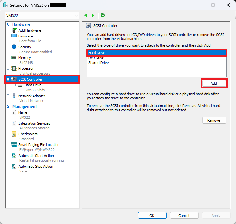Click the Network Adapter icon
Screen dimensions: 236x224
[14, 96]
